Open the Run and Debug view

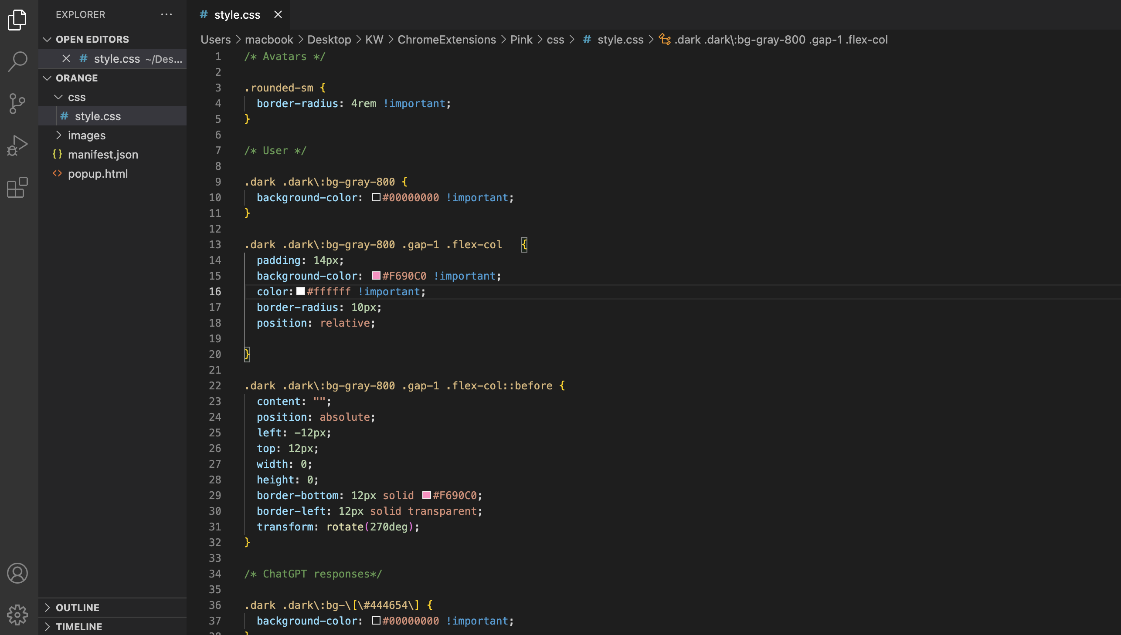[17, 145]
